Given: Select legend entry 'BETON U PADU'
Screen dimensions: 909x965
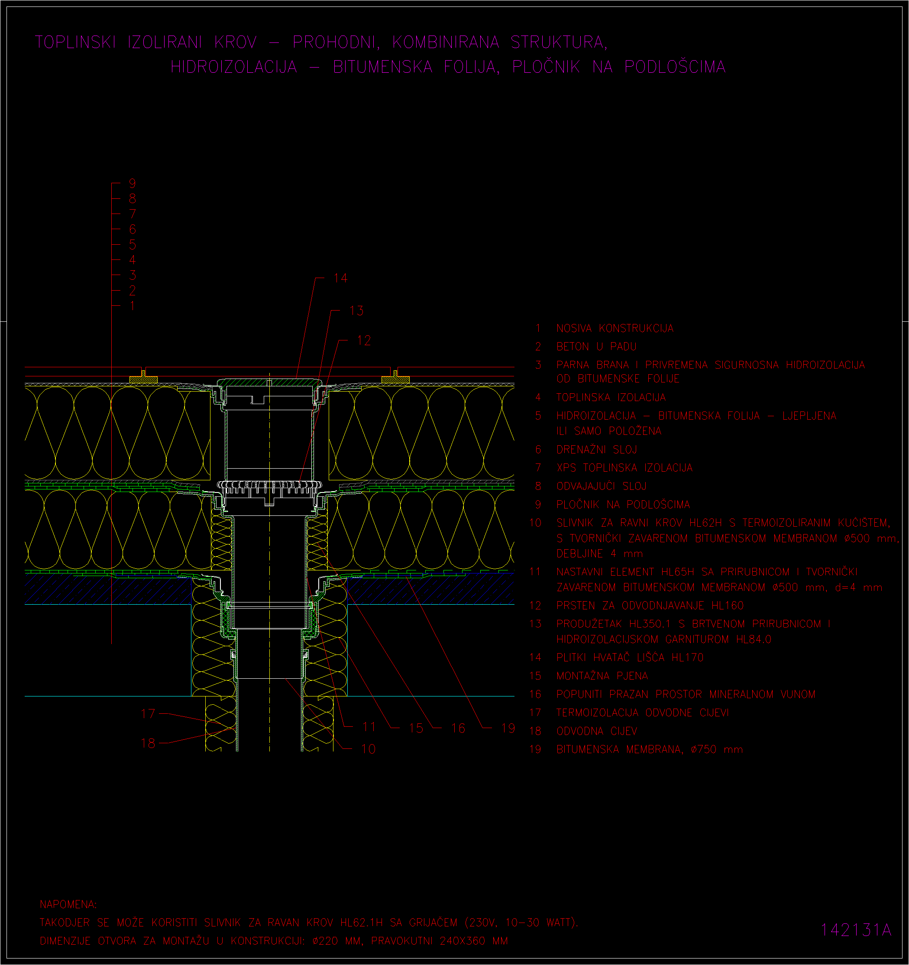Looking at the screenshot, I should [596, 346].
